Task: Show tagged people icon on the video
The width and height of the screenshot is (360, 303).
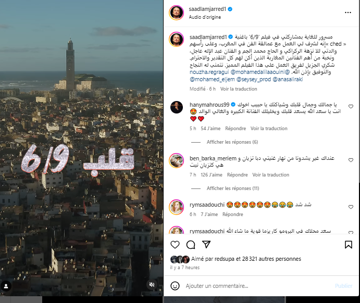Action: (x=6, y=286)
